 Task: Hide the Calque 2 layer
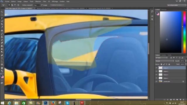156,75
